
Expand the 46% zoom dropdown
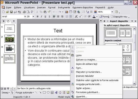click(x=112, y=12)
